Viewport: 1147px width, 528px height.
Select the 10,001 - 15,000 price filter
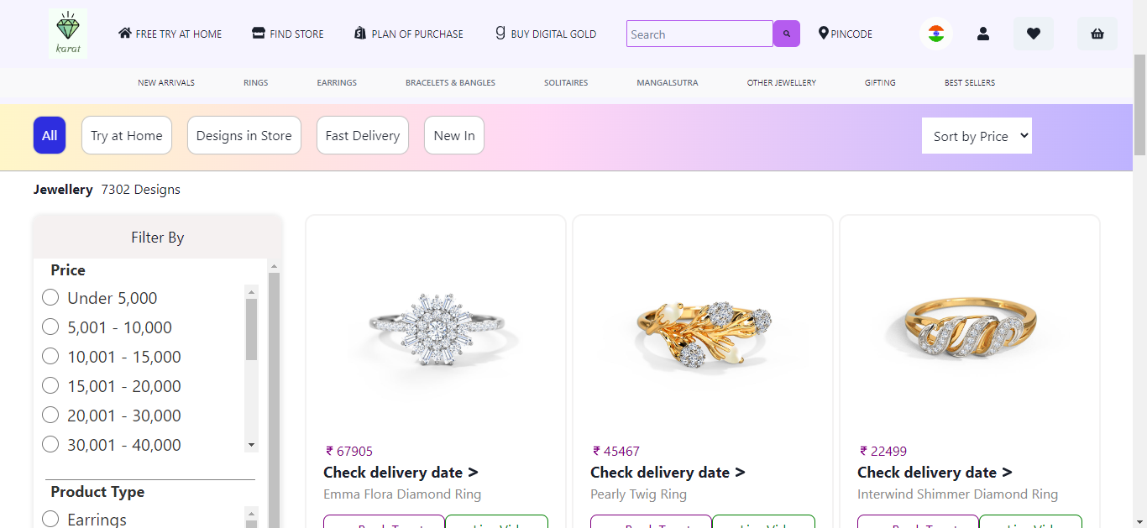point(50,356)
